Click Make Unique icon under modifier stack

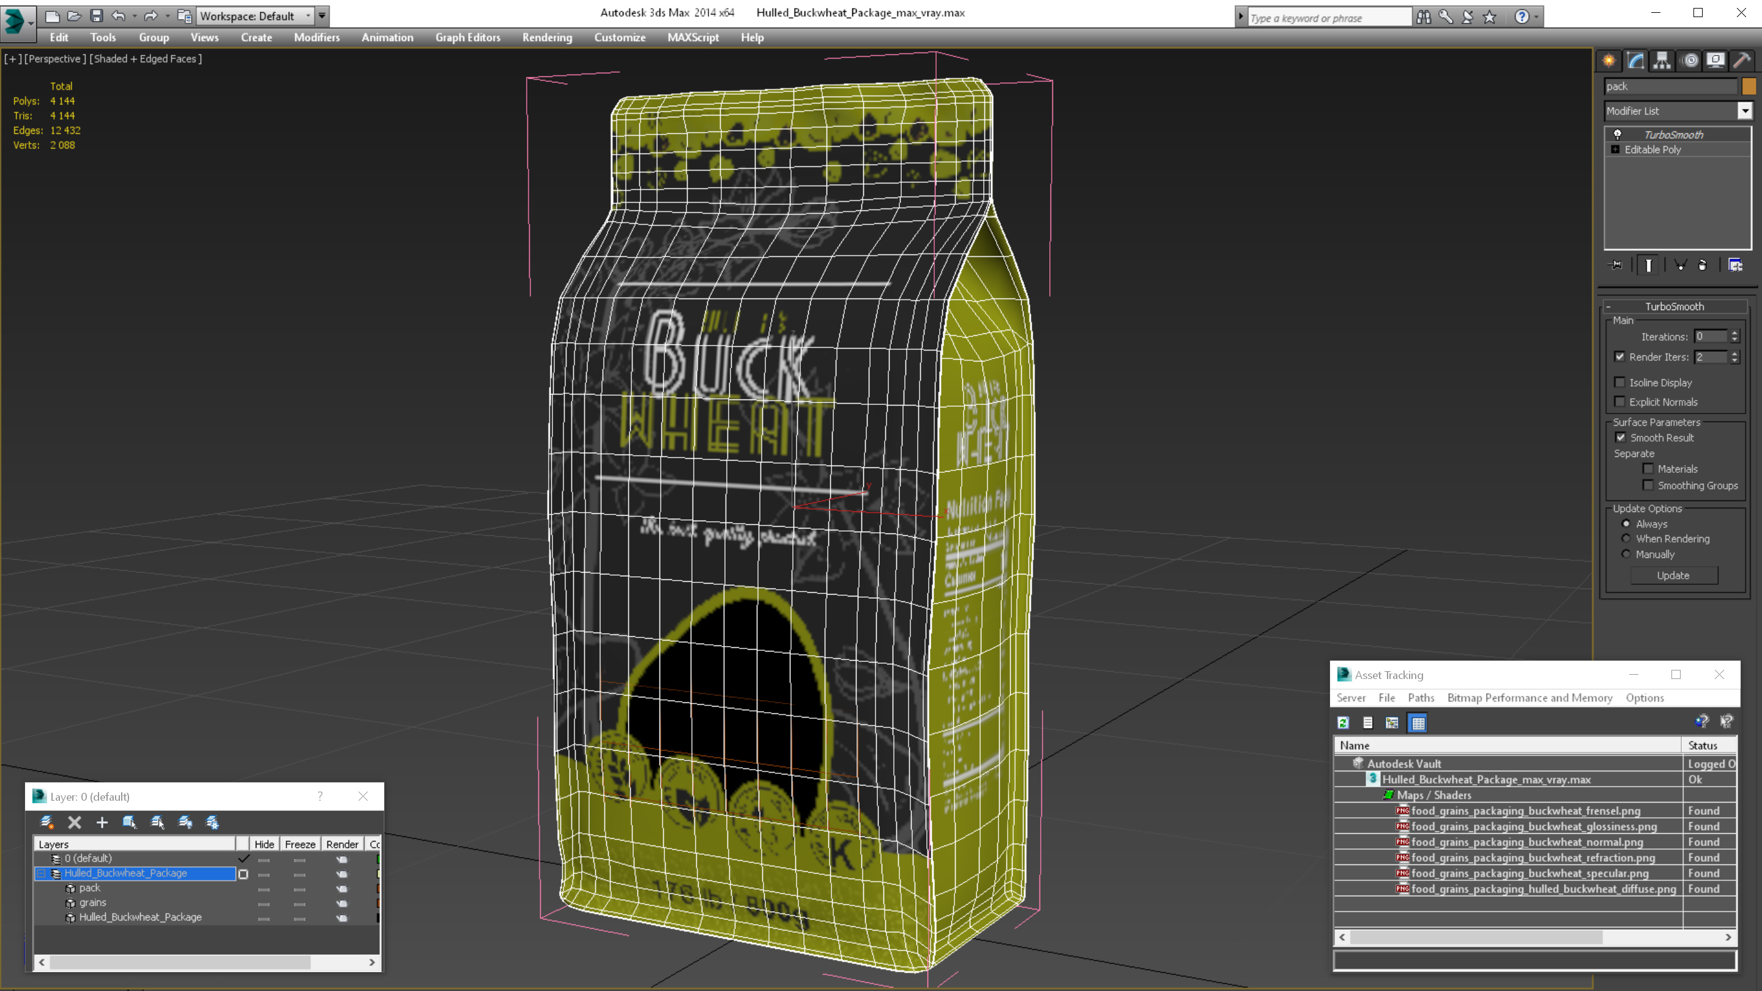(1680, 265)
